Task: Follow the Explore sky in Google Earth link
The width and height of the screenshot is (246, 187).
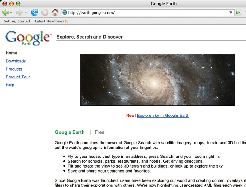Action: 163,115
